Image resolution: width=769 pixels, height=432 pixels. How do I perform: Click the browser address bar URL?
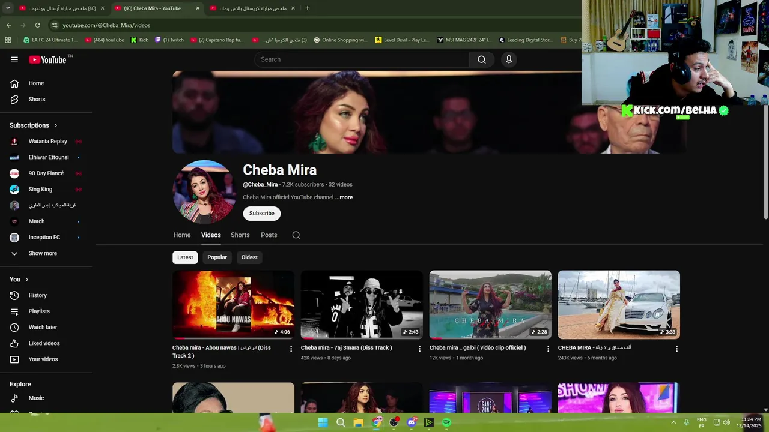tap(106, 25)
